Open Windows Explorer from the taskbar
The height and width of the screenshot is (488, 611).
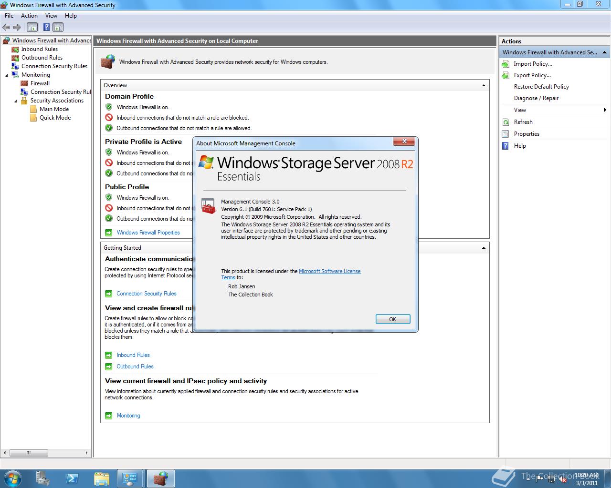101,478
